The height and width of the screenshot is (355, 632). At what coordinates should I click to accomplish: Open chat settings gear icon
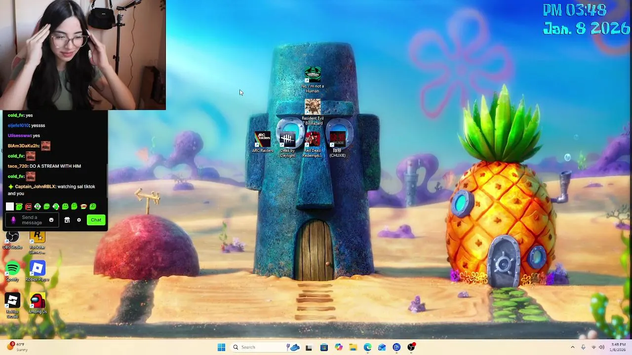click(x=79, y=220)
